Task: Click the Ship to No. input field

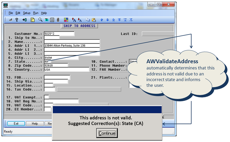Action: coord(52,38)
